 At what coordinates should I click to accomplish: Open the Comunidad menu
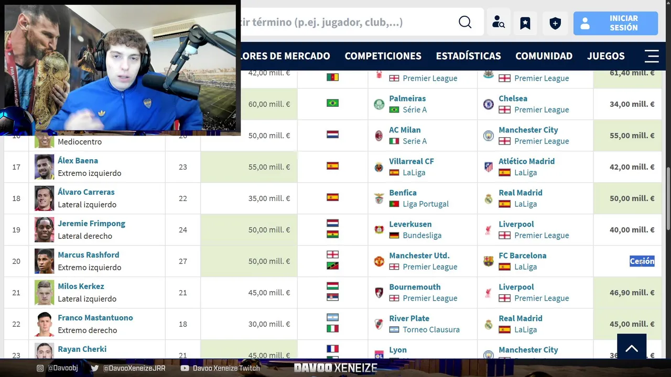coord(544,56)
